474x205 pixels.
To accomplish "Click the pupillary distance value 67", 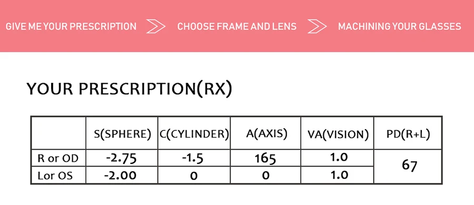I will [410, 165].
